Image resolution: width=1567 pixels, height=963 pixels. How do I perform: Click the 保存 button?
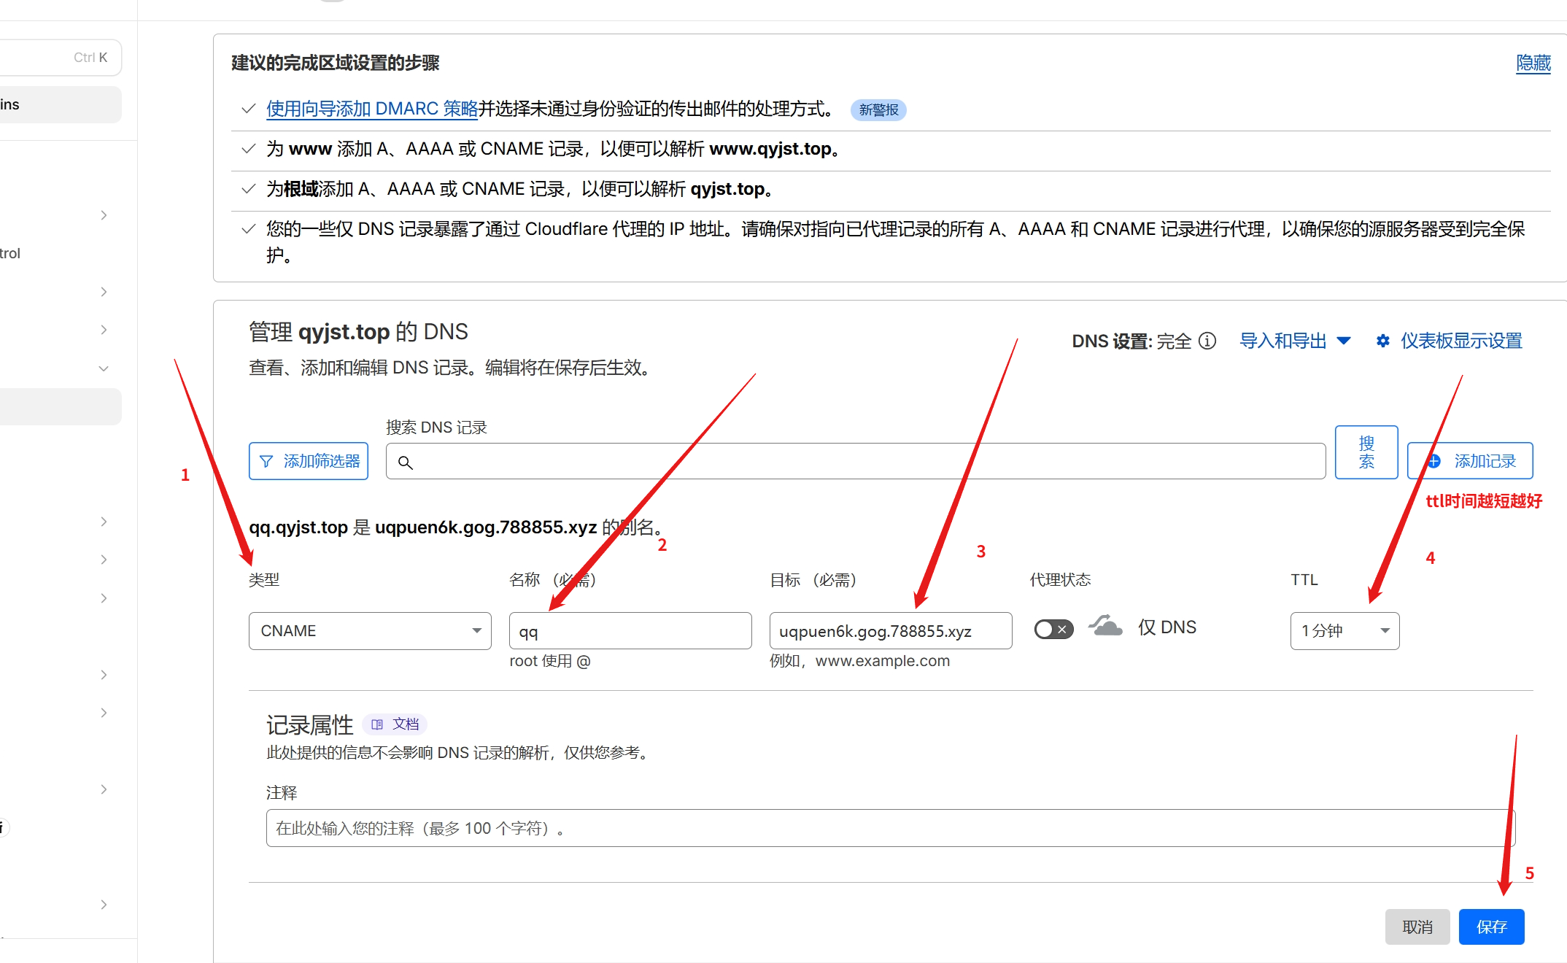[x=1491, y=927]
